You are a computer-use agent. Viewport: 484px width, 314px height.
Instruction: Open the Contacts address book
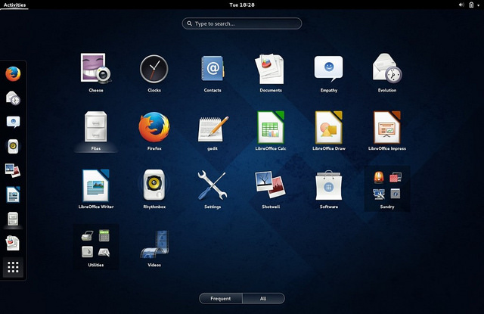tap(213, 70)
